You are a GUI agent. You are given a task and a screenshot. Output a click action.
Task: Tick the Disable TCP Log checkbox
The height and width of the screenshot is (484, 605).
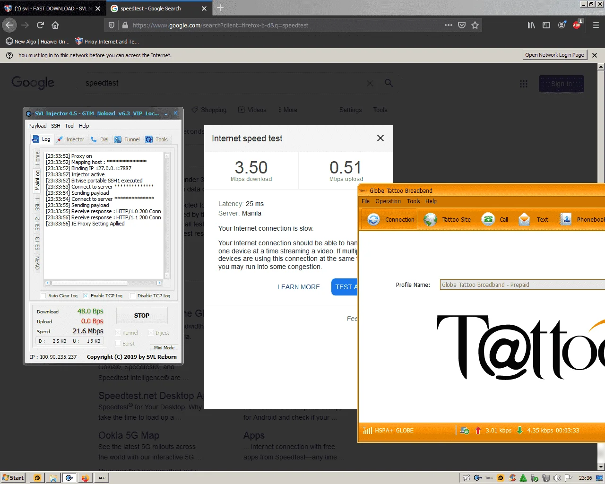click(x=132, y=296)
